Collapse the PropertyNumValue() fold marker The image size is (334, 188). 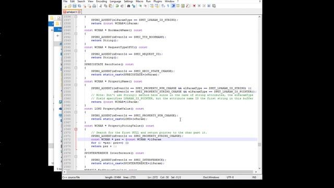(76, 112)
